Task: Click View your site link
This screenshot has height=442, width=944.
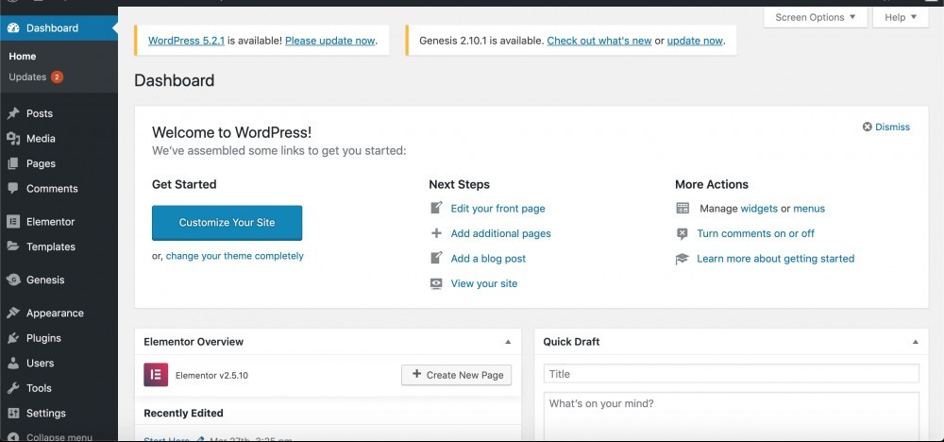Action: click(484, 283)
